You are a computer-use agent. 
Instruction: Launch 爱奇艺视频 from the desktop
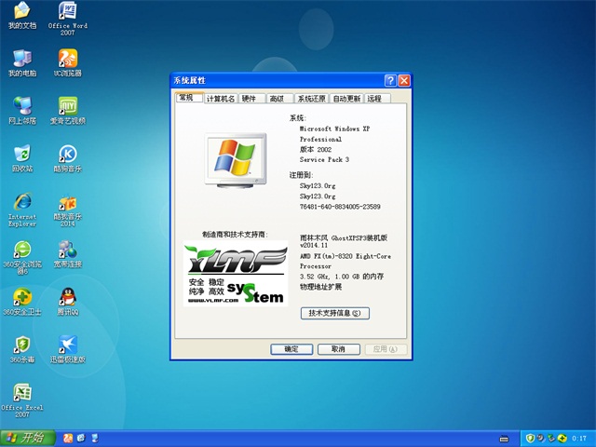coord(68,105)
